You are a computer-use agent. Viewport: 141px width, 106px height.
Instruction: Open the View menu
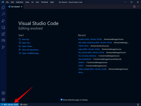tap(27, 2)
